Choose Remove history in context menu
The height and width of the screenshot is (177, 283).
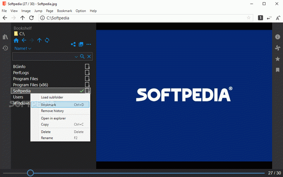tap(60, 111)
